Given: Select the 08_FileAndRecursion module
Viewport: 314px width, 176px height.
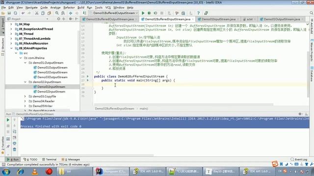Looking at the screenshot, I should [x=33, y=44].
